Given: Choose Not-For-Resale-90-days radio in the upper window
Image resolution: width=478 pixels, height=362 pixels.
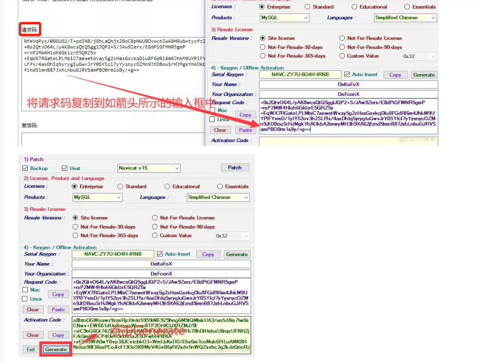Looking at the screenshot, I should (343, 47).
